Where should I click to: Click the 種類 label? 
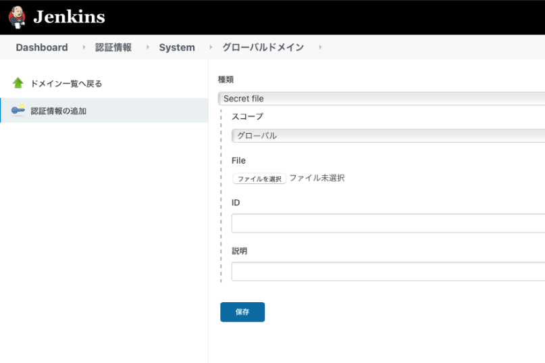[x=226, y=79]
